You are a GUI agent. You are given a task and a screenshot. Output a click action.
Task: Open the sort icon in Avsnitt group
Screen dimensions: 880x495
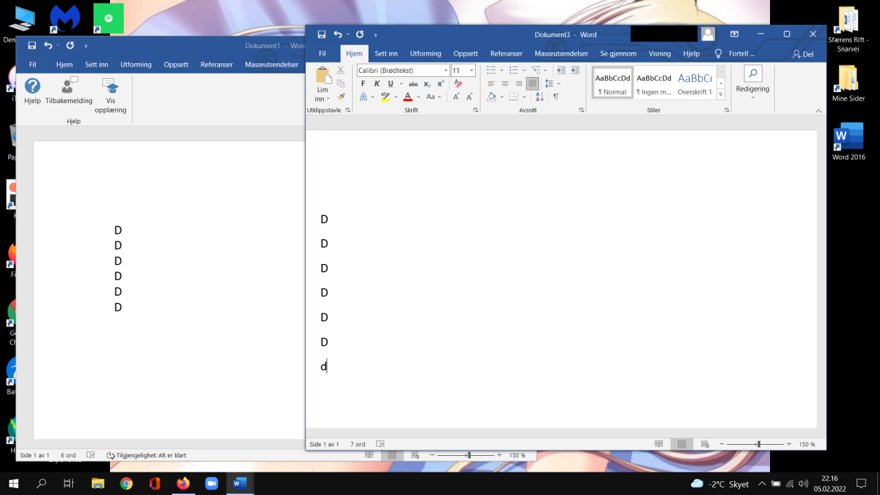point(540,96)
